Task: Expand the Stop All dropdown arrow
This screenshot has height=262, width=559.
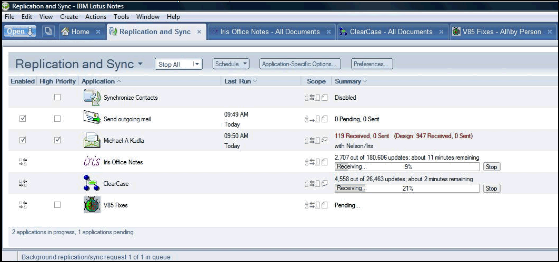Action: click(x=197, y=64)
